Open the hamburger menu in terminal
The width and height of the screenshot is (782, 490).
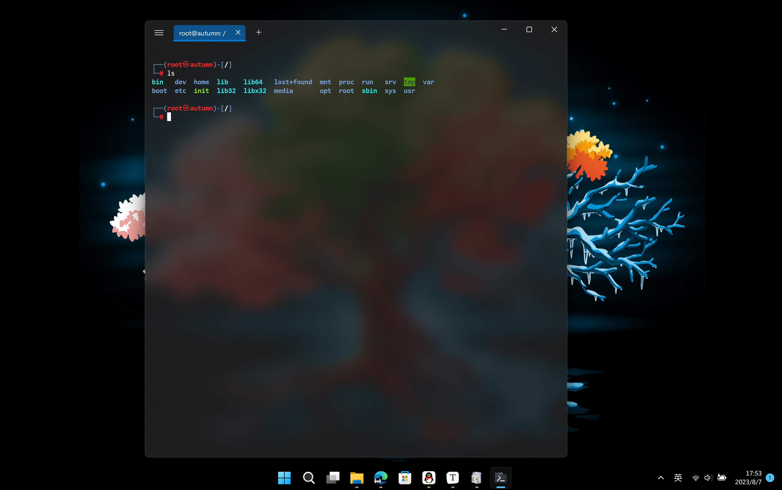coord(159,33)
